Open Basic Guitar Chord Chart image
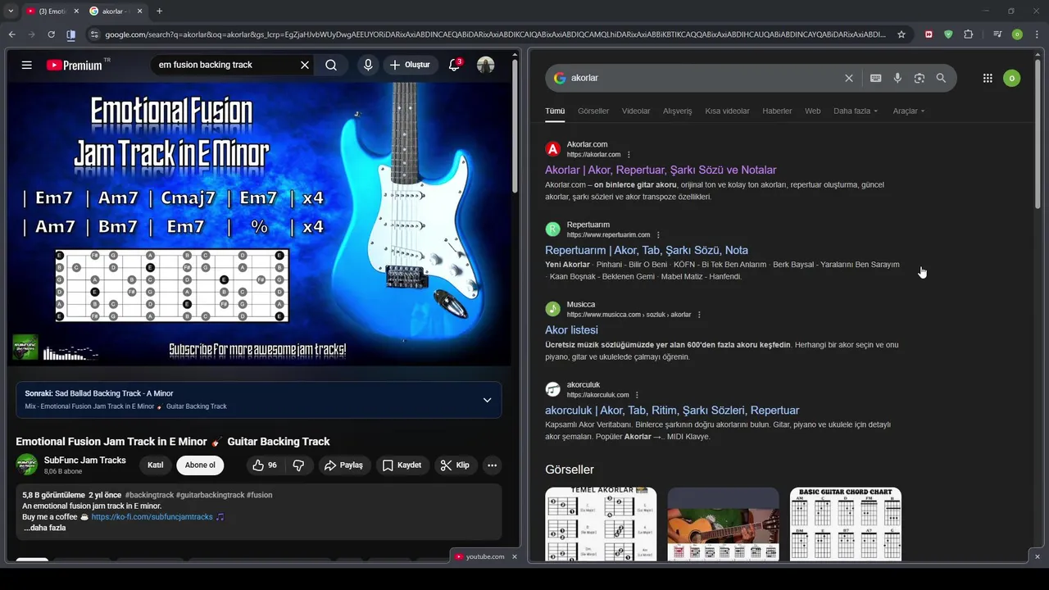This screenshot has height=590, width=1049. (846, 524)
